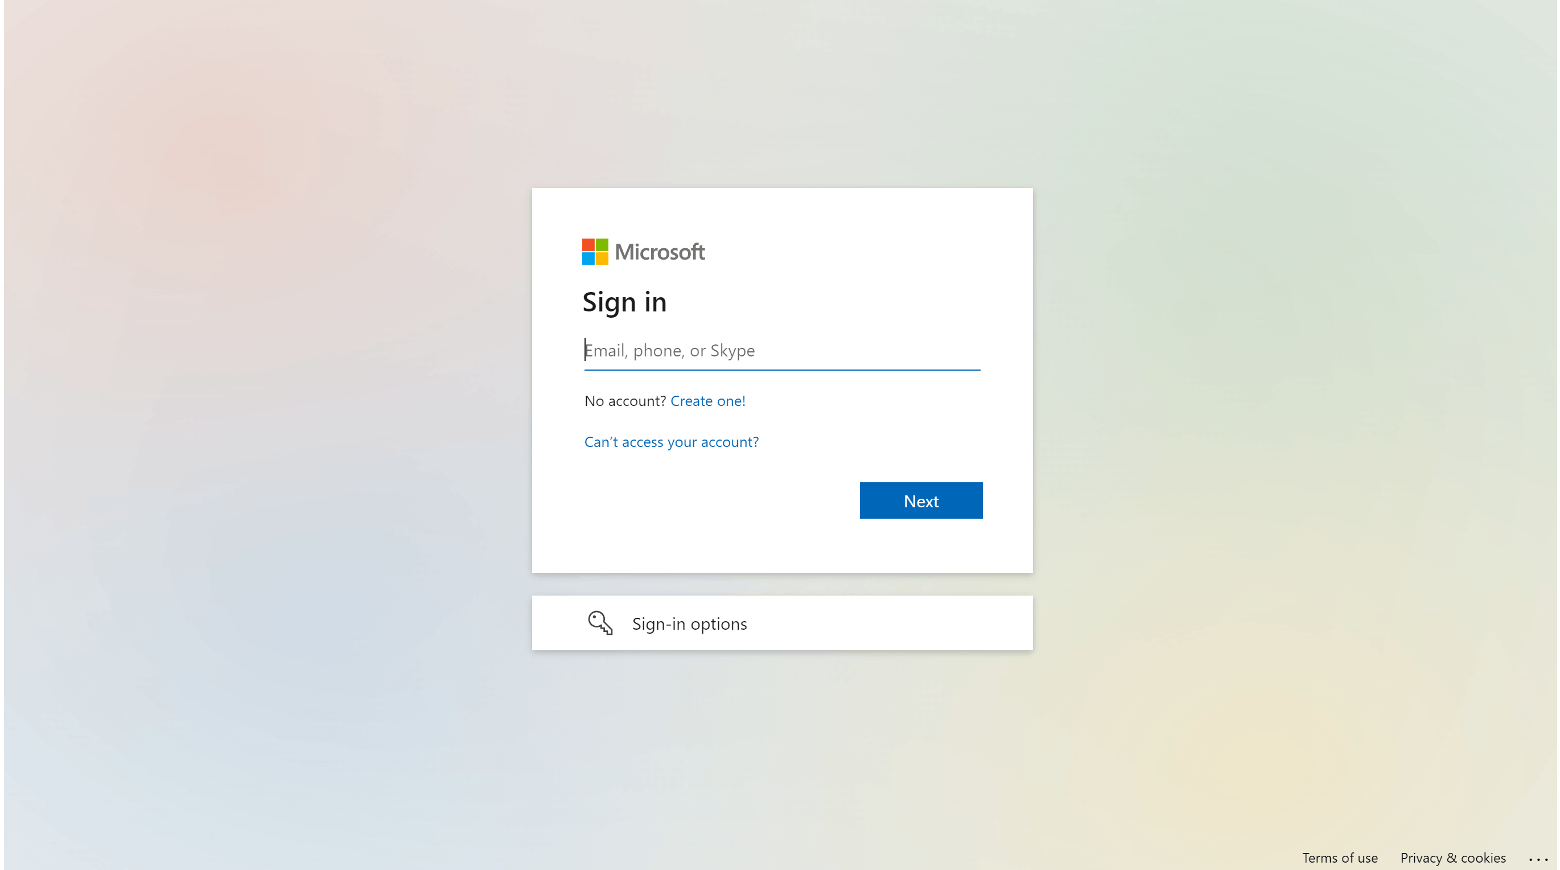
Task: Click the blue Next button
Action: [x=920, y=500]
